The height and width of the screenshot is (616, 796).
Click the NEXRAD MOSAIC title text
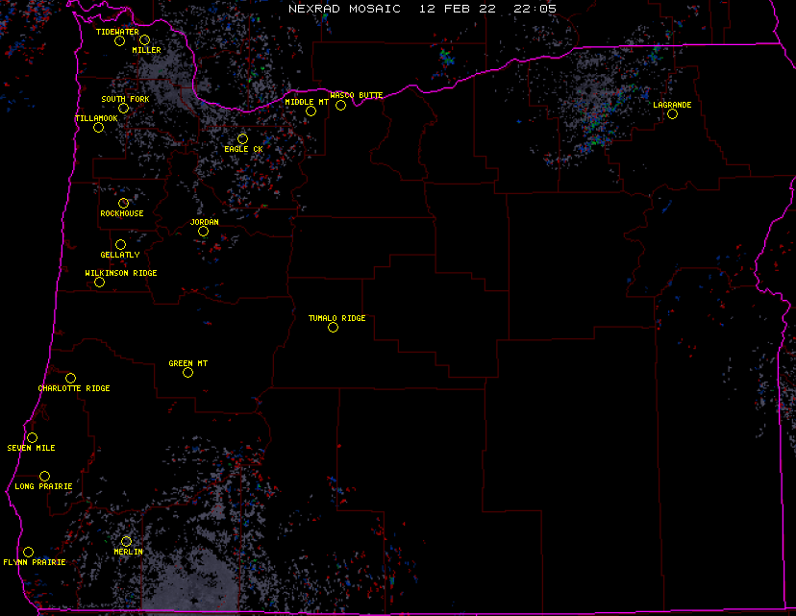tap(343, 8)
